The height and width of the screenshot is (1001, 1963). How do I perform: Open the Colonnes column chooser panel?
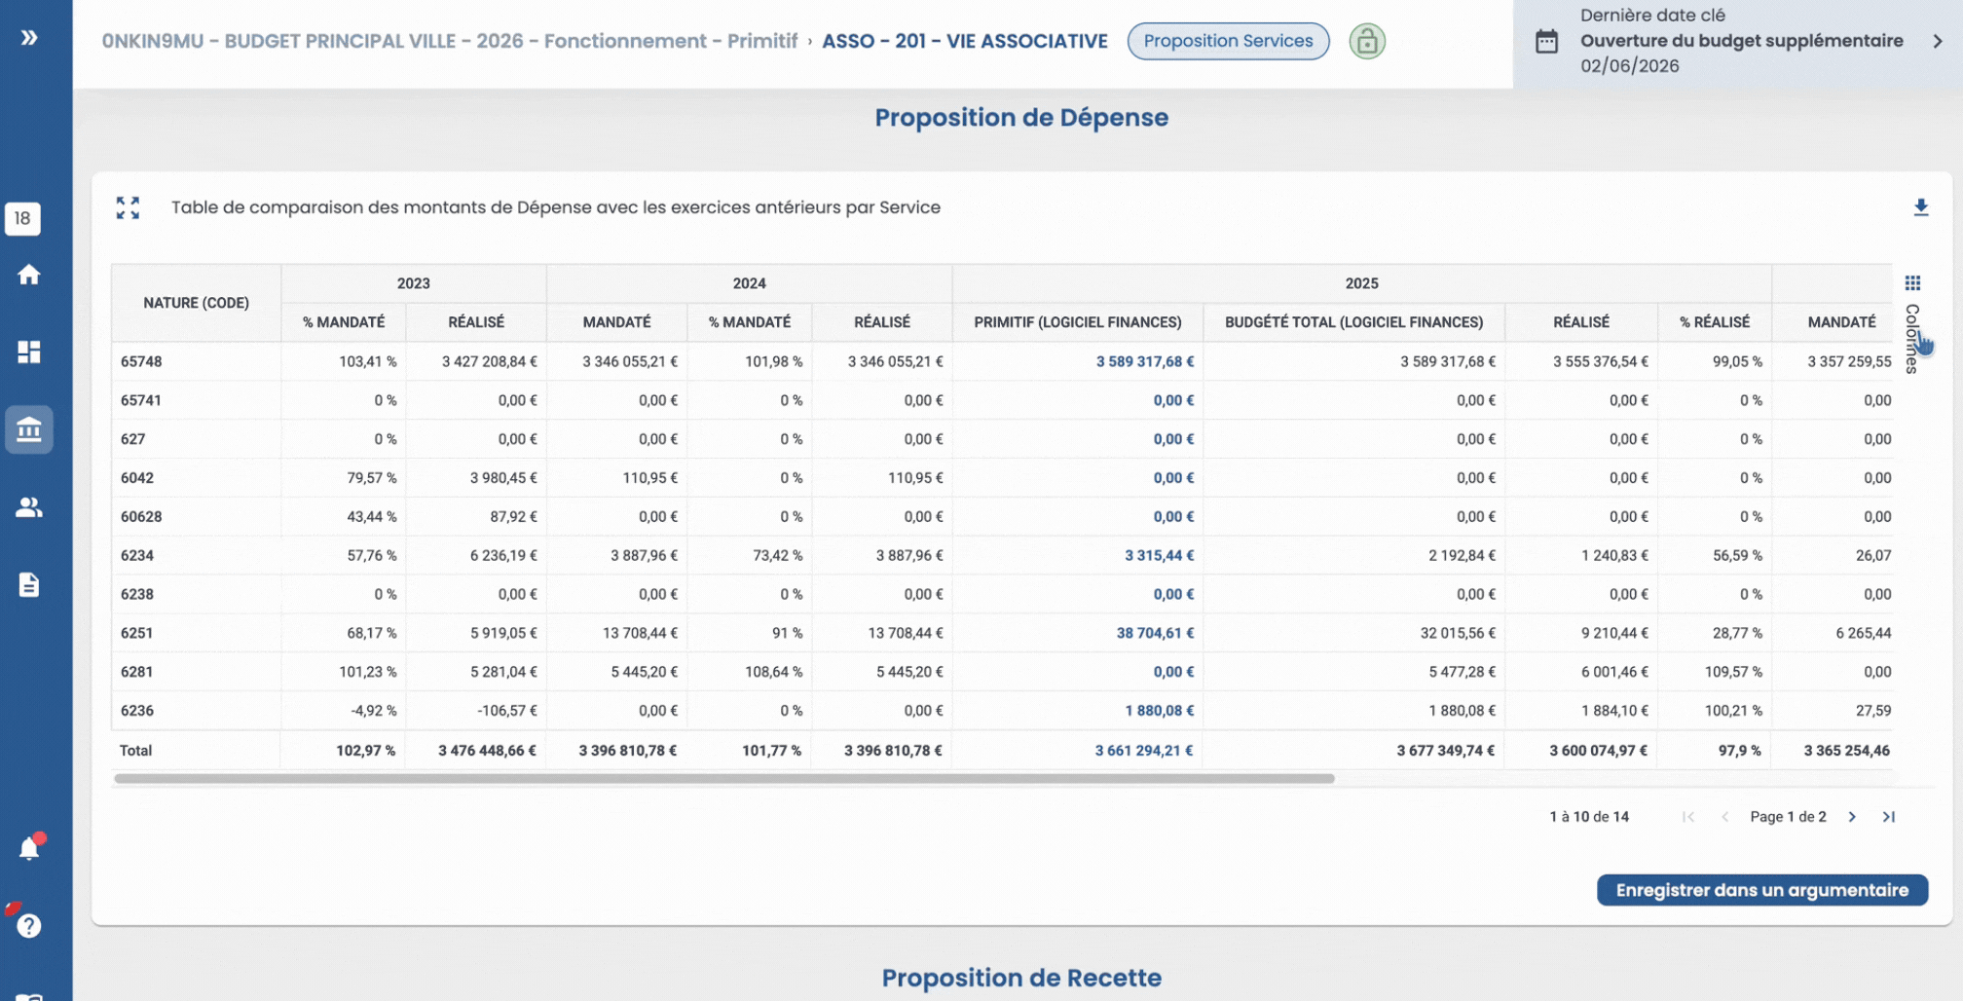coord(1912,324)
